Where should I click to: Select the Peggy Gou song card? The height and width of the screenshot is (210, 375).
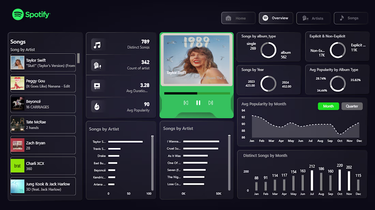click(x=43, y=83)
